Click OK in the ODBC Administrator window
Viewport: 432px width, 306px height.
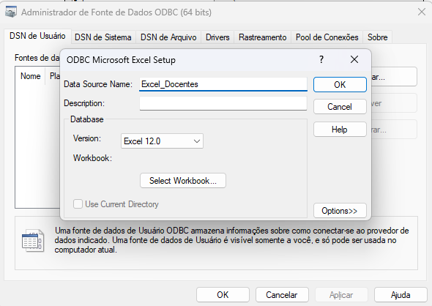click(223, 295)
